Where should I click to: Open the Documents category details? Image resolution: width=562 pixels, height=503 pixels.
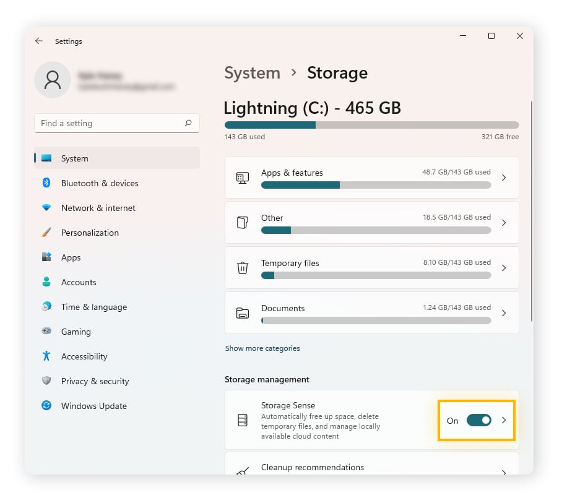(504, 313)
